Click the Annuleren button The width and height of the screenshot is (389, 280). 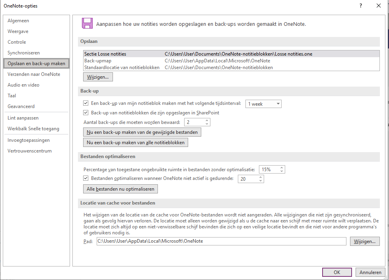pos(370,272)
